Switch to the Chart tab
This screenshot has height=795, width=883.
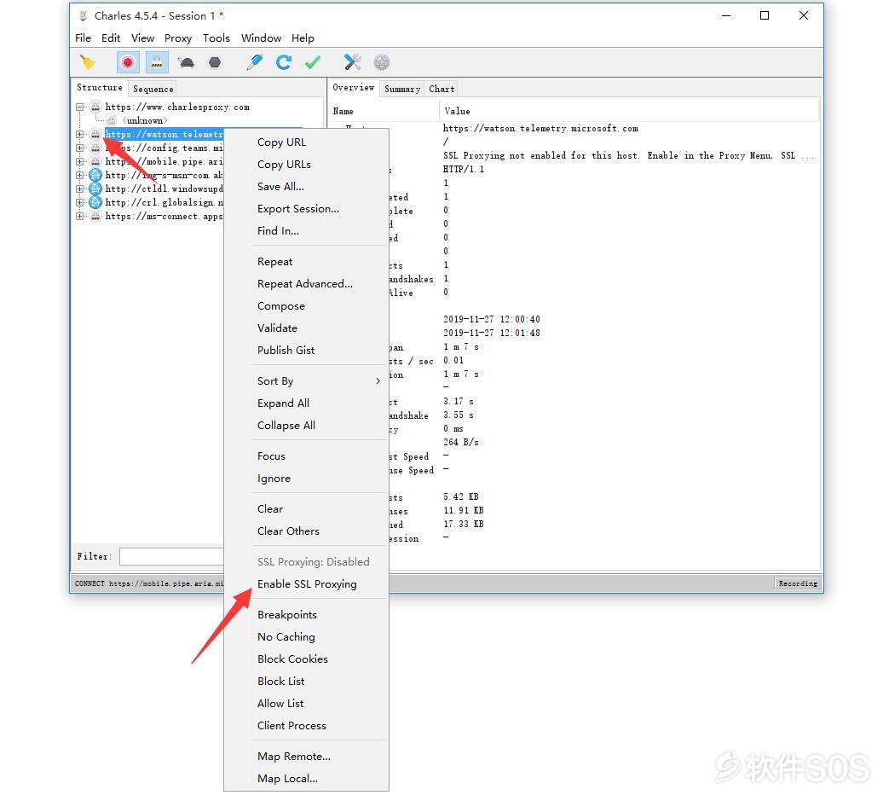click(x=441, y=89)
